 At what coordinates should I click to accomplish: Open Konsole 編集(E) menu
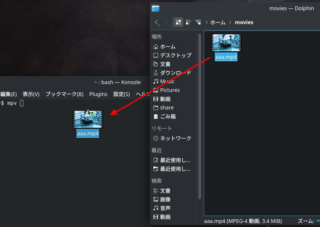(8, 94)
